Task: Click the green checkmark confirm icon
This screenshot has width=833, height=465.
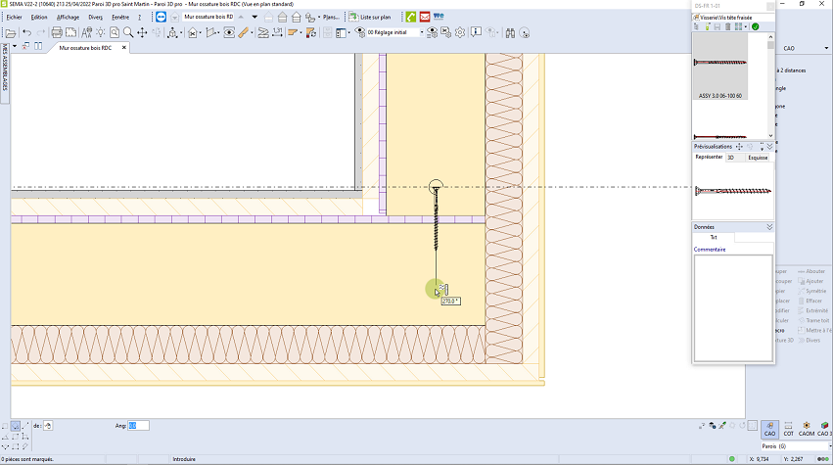Action: click(755, 26)
